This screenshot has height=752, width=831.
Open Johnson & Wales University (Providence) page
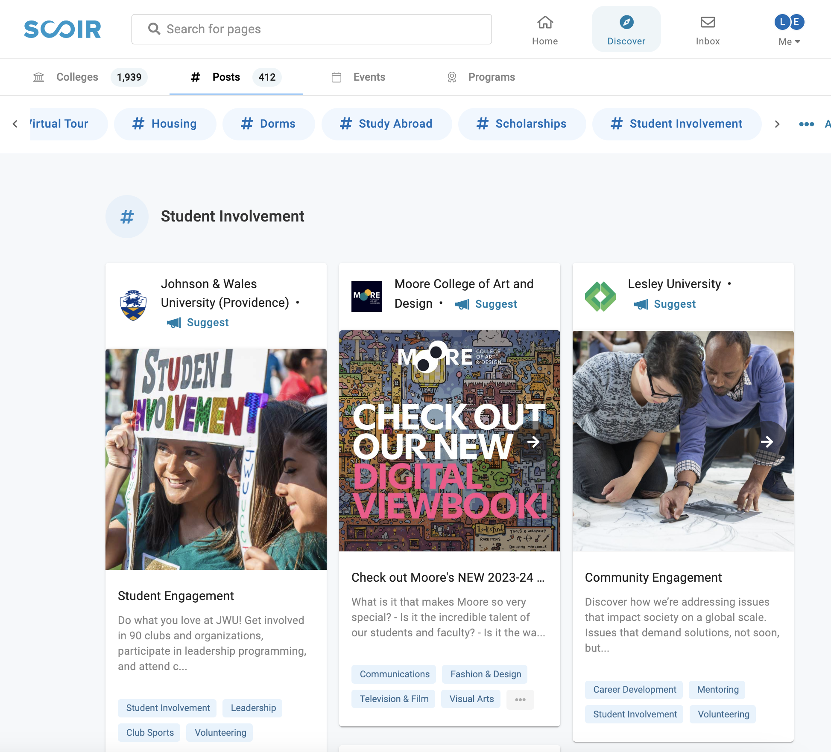pyautogui.click(x=225, y=293)
